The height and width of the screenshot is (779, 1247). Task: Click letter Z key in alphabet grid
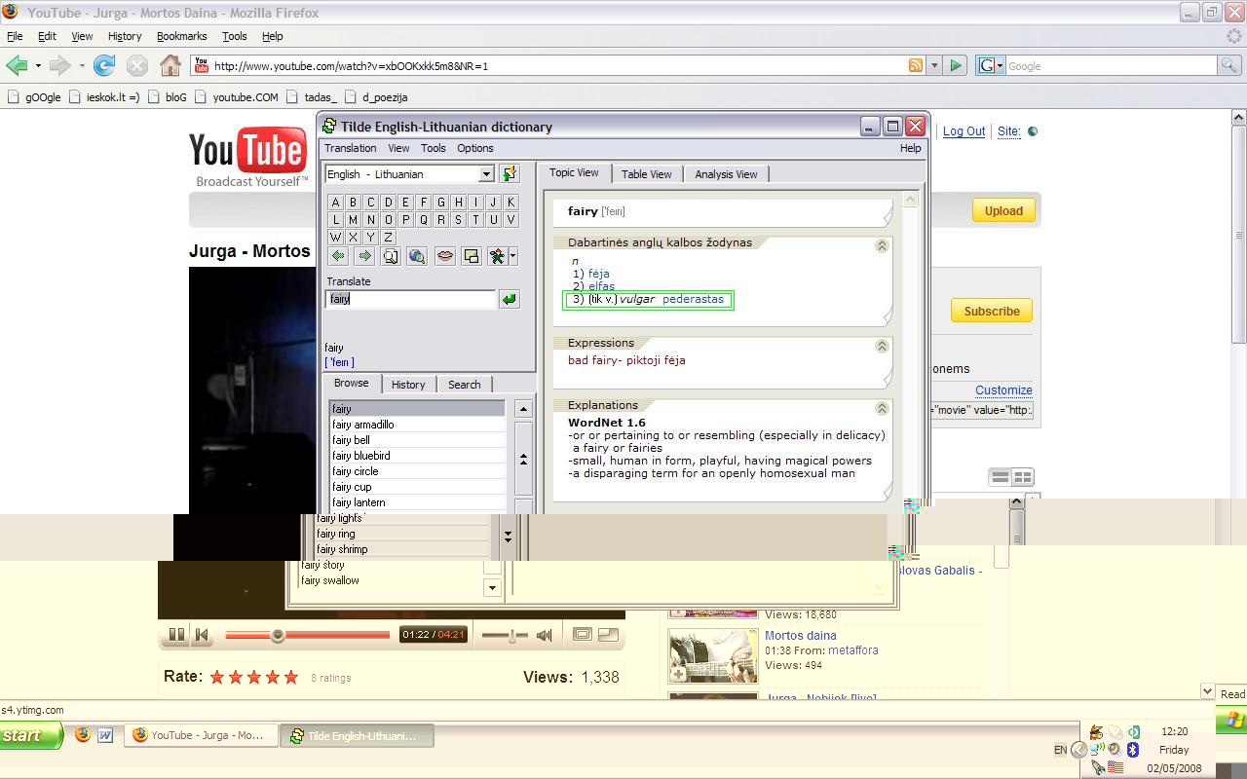click(x=388, y=238)
